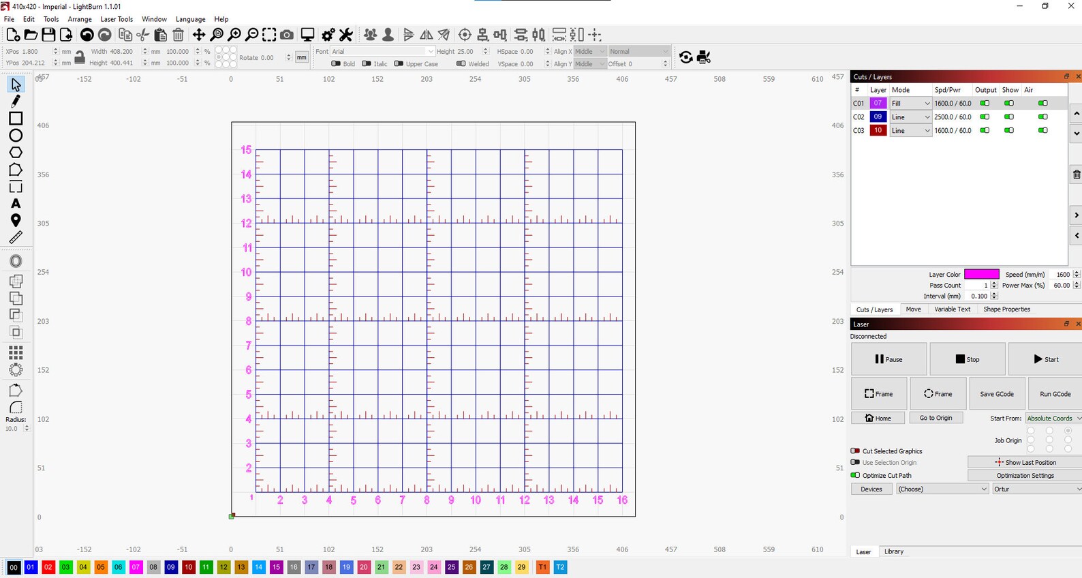The height and width of the screenshot is (578, 1082).
Task: Click the Camera capture icon
Action: (x=287, y=35)
